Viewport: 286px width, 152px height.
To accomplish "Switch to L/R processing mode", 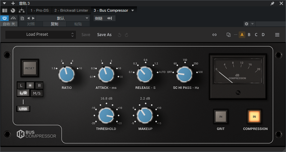I will (23, 93).
